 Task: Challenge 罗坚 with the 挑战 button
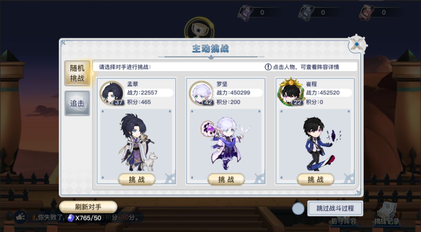coord(226,179)
